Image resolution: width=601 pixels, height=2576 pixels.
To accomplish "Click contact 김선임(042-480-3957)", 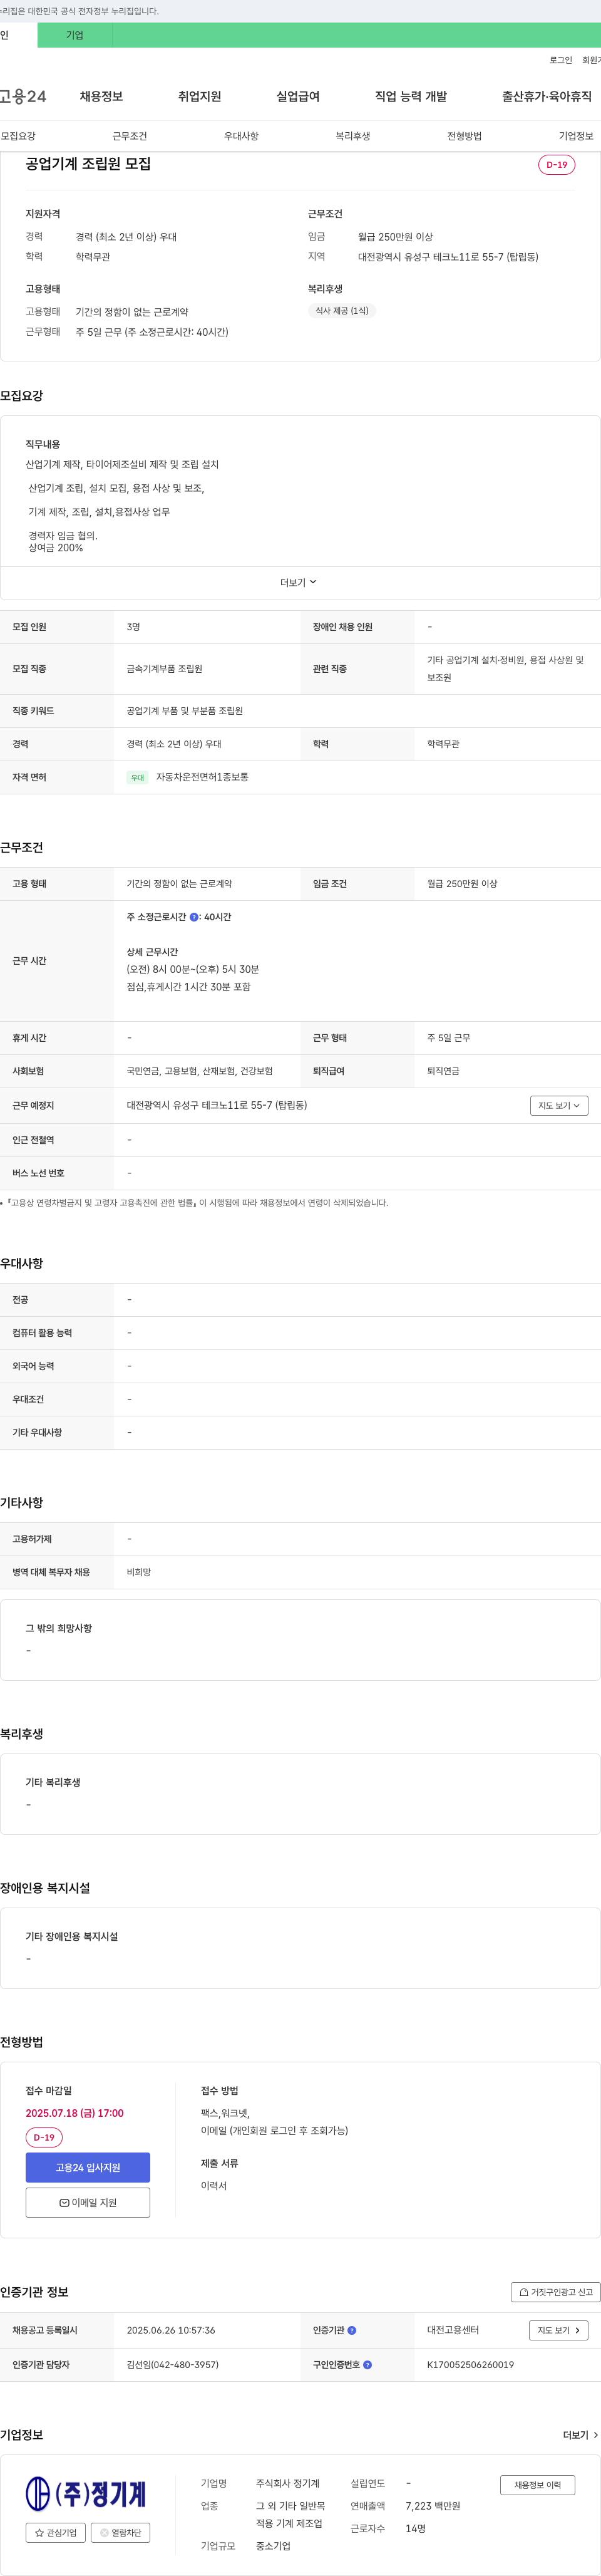I will coord(172,2365).
